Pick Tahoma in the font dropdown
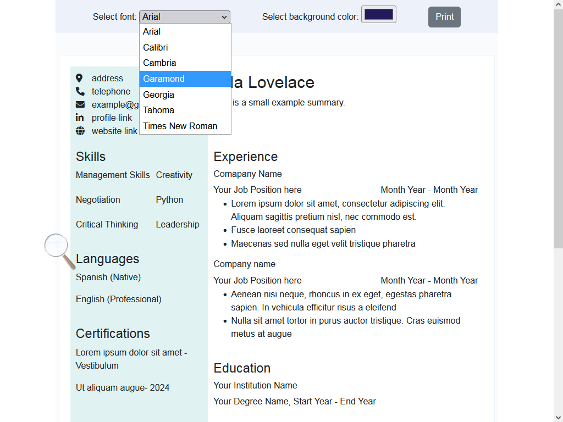Image resolution: width=563 pixels, height=422 pixels. tap(185, 110)
